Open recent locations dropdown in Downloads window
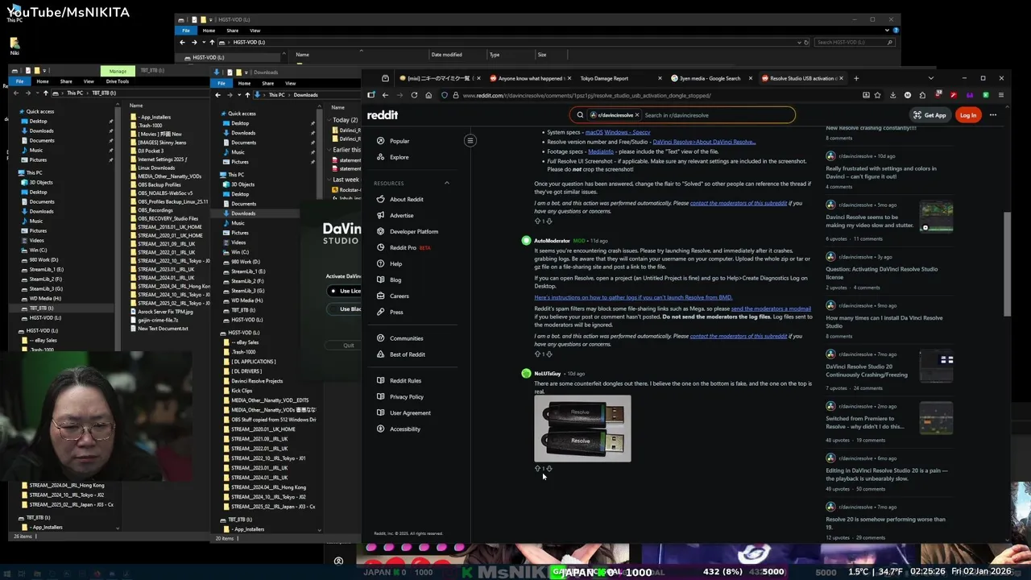 click(238, 94)
